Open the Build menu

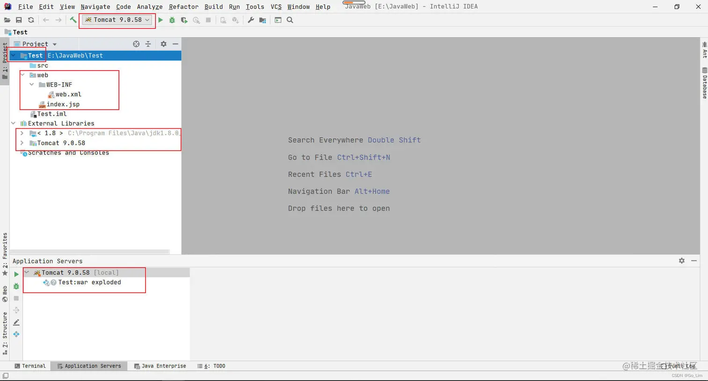214,7
